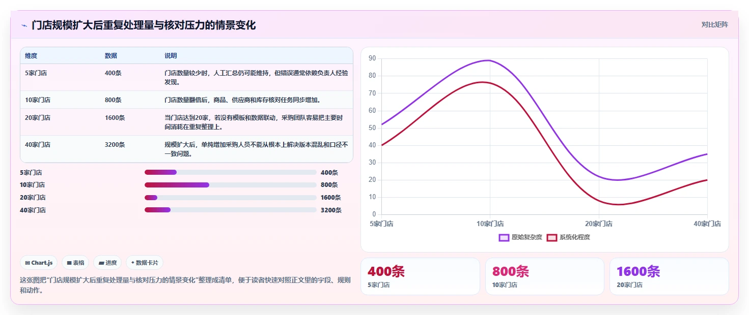Screen dimensions: 749x315
Task: Open the 1600条 data card
Action: point(669,276)
